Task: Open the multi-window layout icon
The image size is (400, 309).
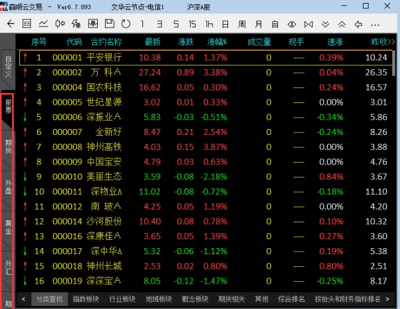Action: click(93, 24)
